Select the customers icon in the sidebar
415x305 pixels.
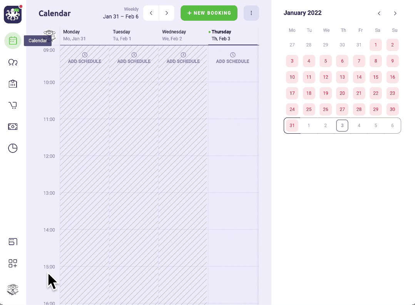[13, 62]
